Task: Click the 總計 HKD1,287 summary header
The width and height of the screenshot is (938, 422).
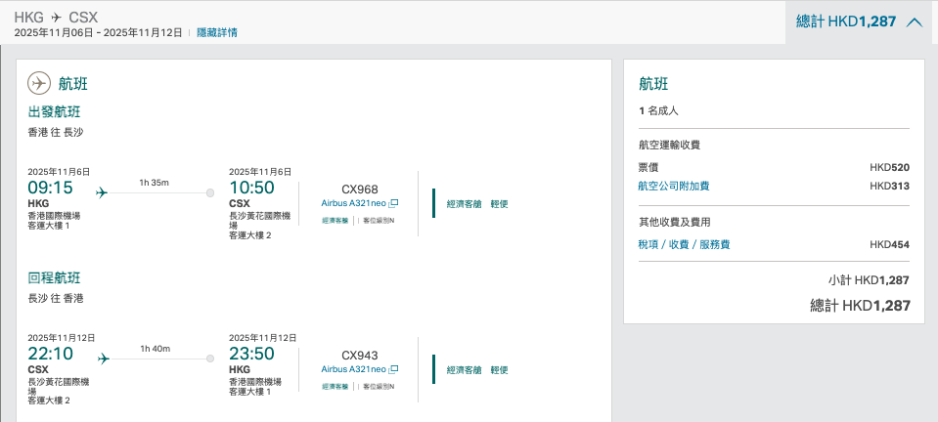Action: point(860,22)
